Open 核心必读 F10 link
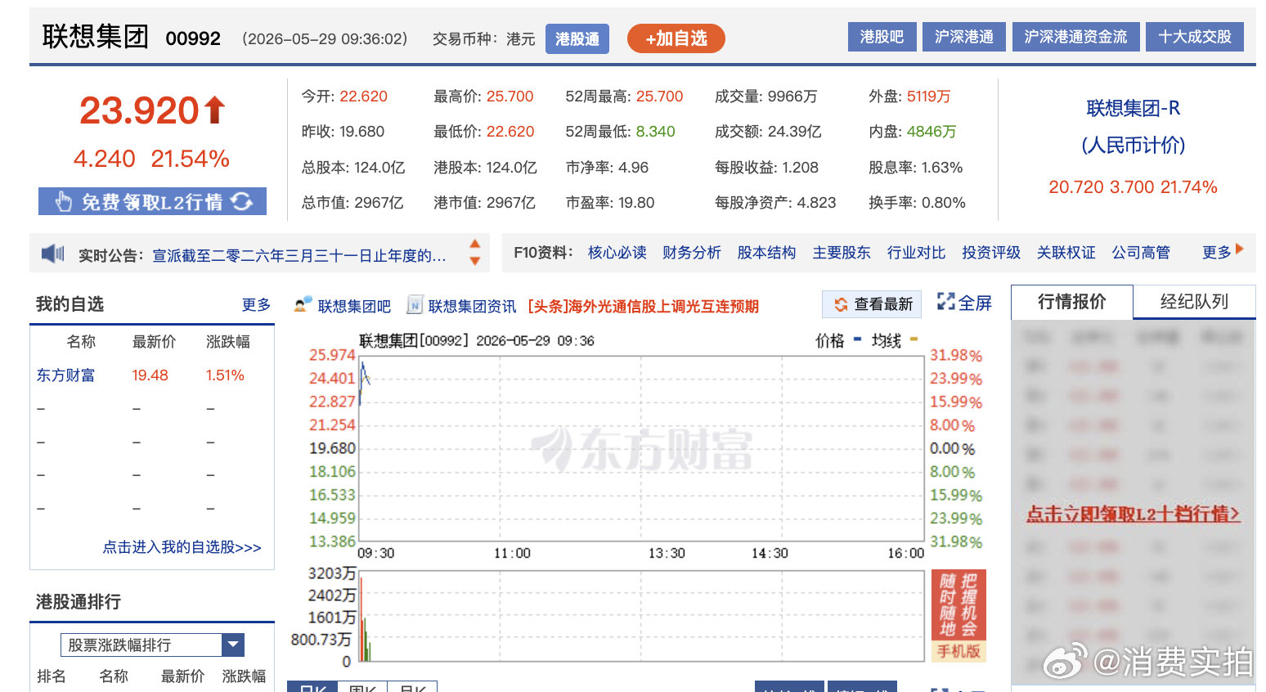This screenshot has width=1266, height=692. 617,253
